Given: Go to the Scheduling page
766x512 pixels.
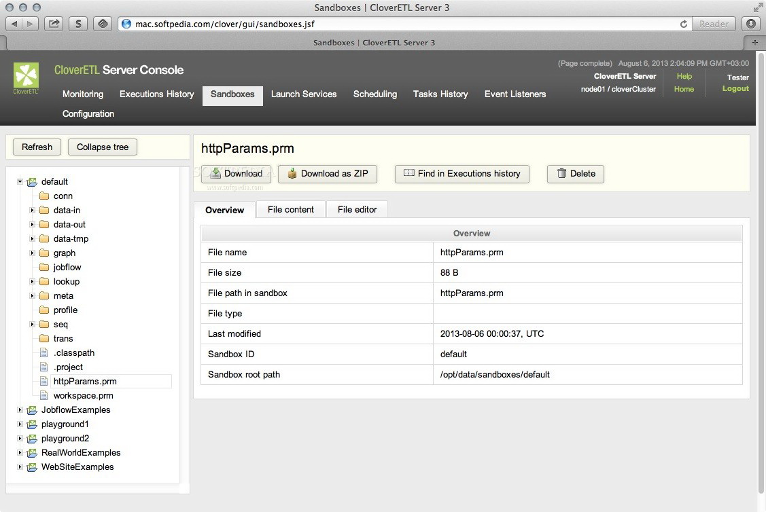Looking at the screenshot, I should coord(375,94).
